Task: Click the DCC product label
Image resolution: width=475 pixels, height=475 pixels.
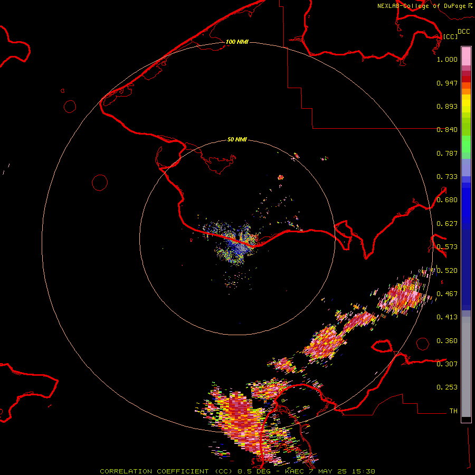Action: (463, 31)
